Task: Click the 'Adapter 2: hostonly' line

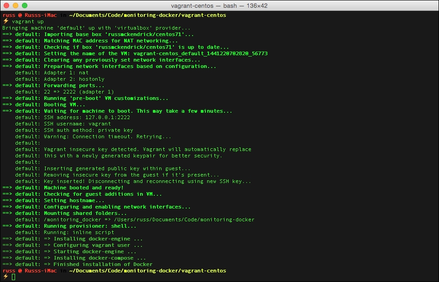Action: pyautogui.click(x=60, y=79)
